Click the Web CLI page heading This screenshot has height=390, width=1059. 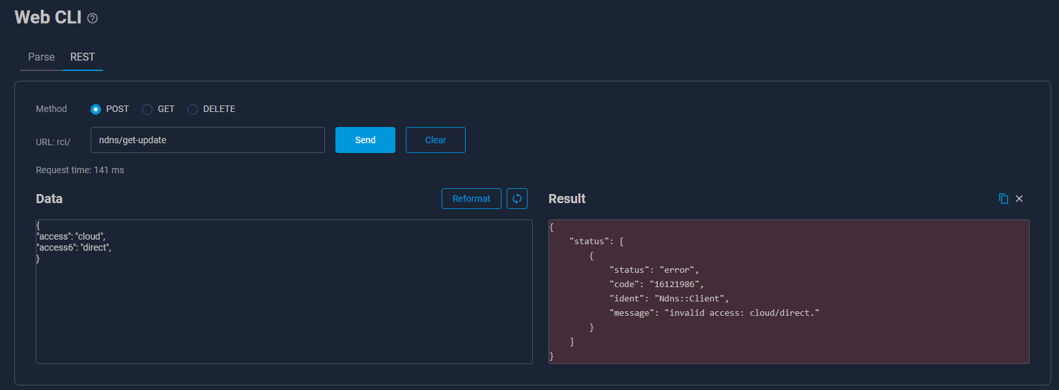pos(48,18)
